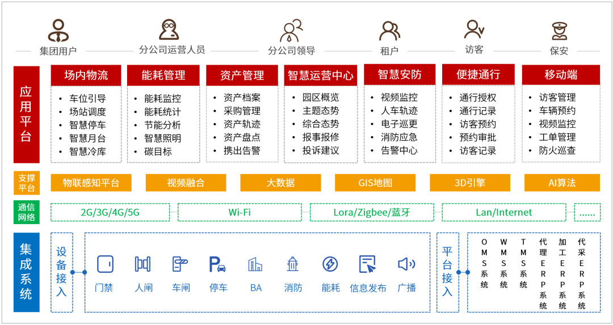The width and height of the screenshot is (613, 325).
Task: Click the 投诉建议 list item
Action: (x=321, y=151)
